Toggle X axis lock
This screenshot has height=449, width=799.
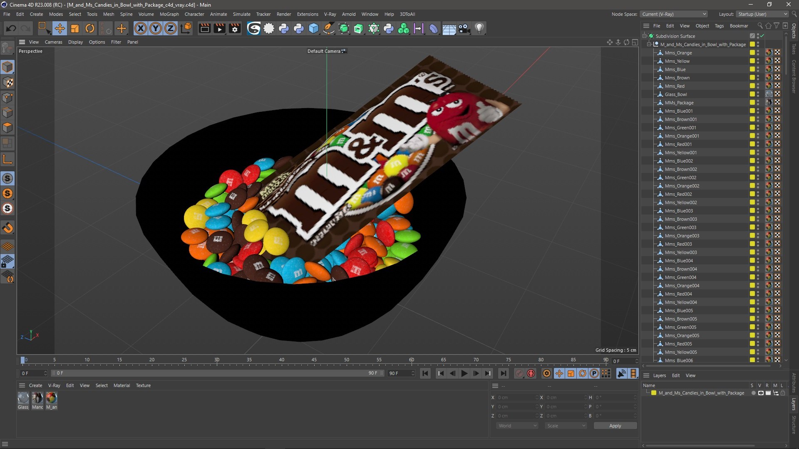click(140, 28)
